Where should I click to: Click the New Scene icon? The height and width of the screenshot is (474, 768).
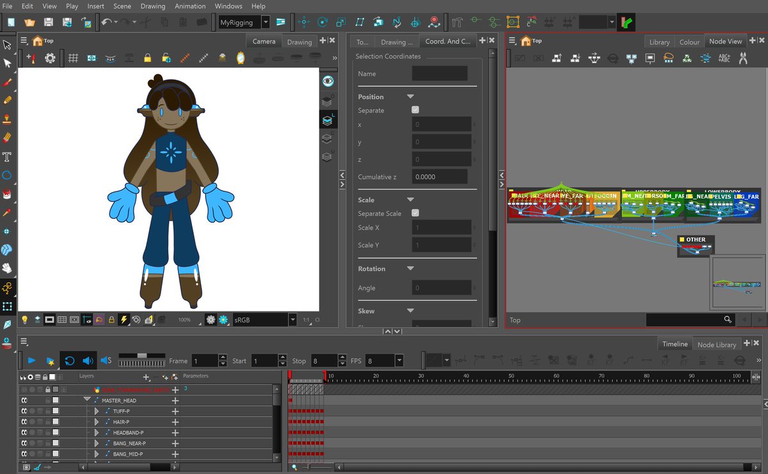pos(11,22)
